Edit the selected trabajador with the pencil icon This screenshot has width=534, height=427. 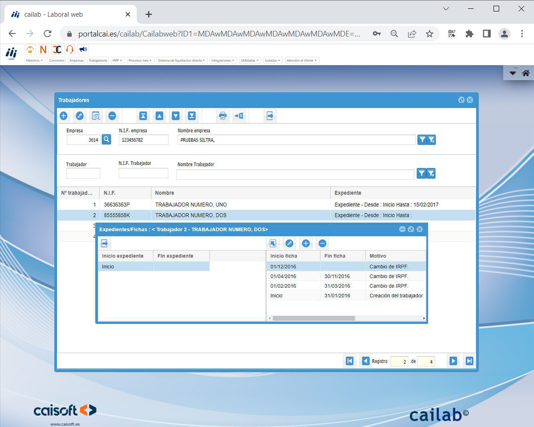(80, 116)
